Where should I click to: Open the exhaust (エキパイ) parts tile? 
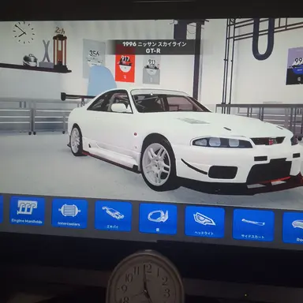(113, 216)
